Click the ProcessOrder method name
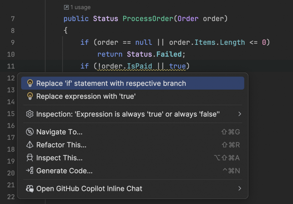Viewport: 293px width, 204px height. [148, 19]
